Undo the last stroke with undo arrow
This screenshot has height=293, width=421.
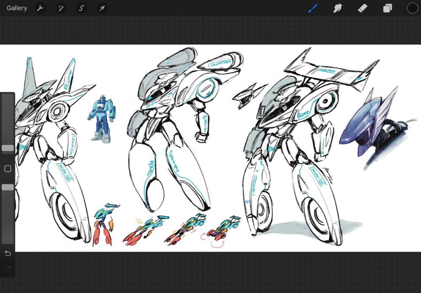(x=8, y=253)
